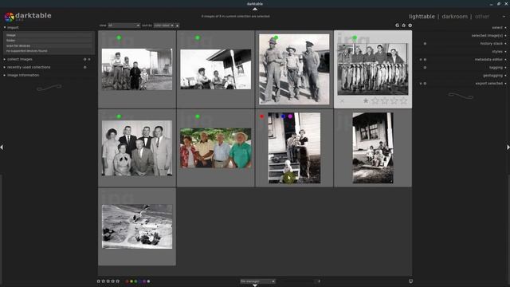
Task: Click the import image button
Action: (x=48, y=35)
